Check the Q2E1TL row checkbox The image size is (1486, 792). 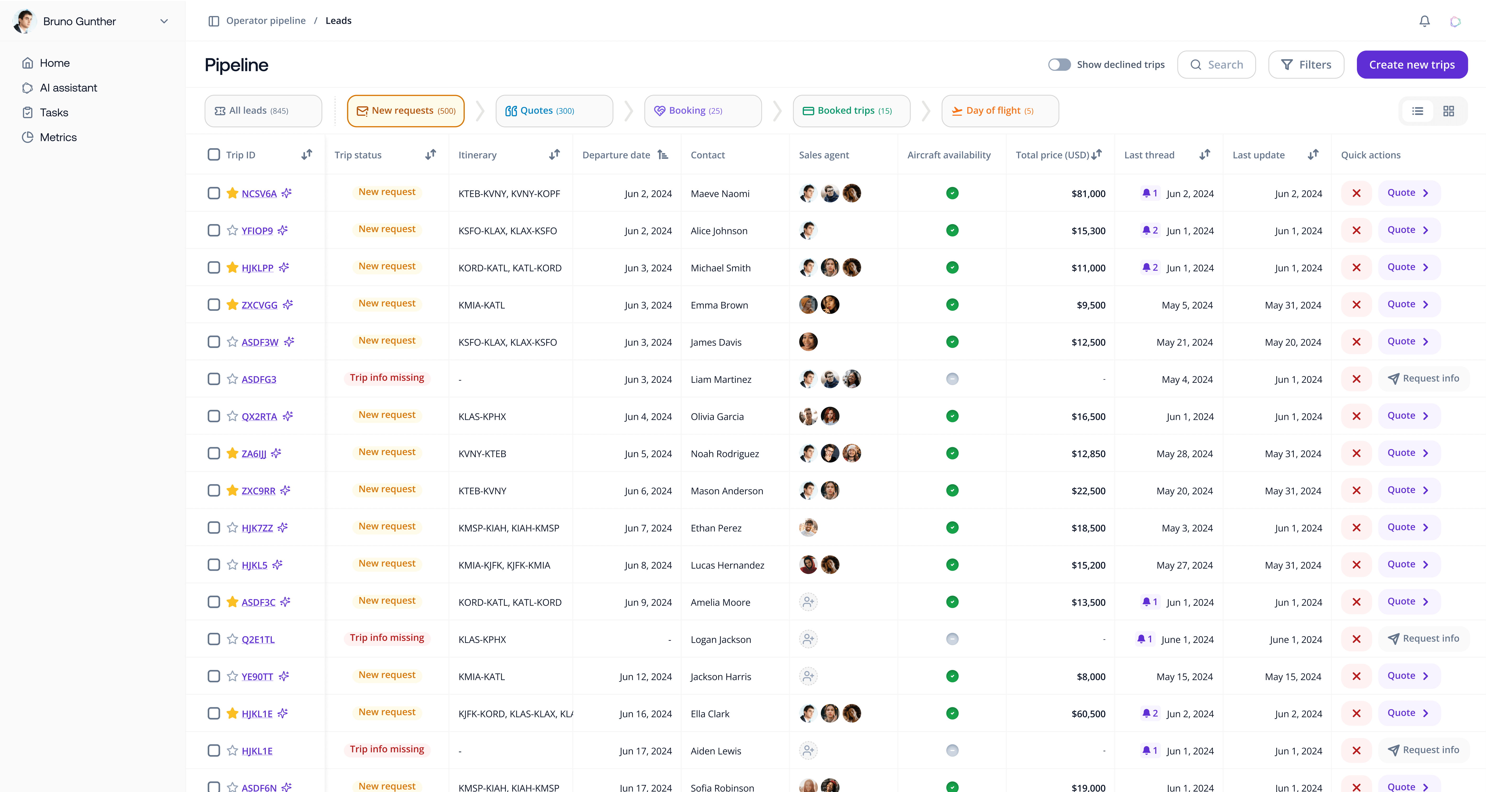pos(213,639)
